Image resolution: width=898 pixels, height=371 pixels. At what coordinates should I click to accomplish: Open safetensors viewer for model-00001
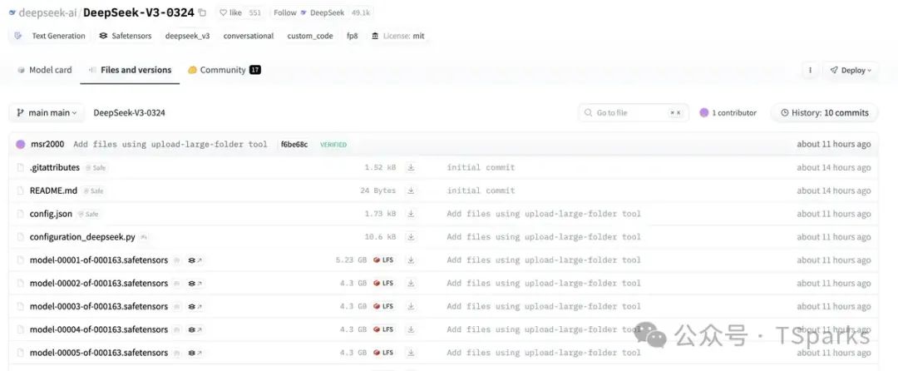tap(195, 260)
